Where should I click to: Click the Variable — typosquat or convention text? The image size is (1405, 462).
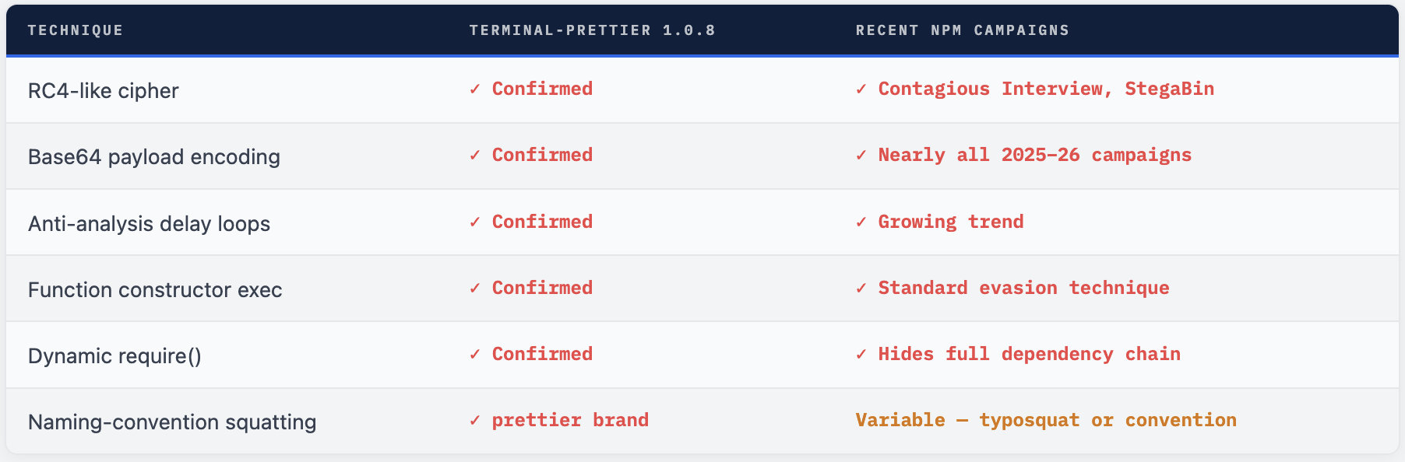point(1045,420)
